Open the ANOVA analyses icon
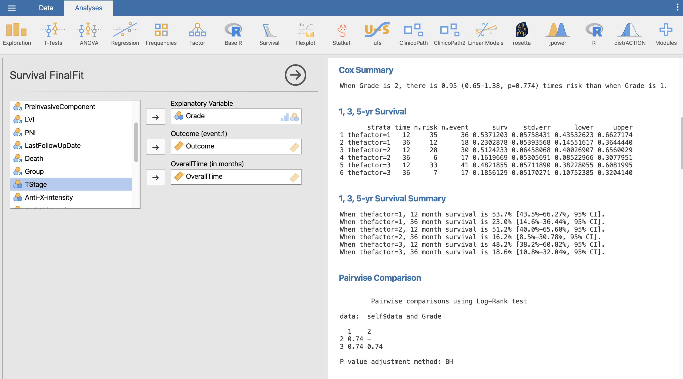Viewport: 683px width, 379px height. pyautogui.click(x=89, y=34)
